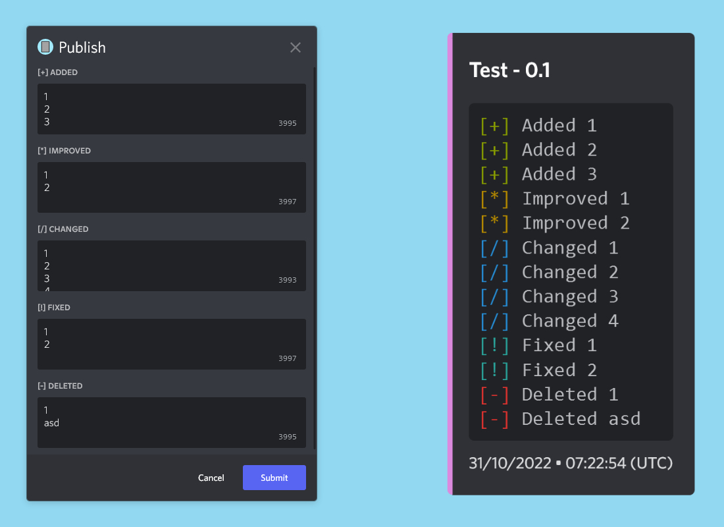Click the "[+] Added 1" changelog line
Viewport: 724px width, 527px height.
[x=537, y=126]
